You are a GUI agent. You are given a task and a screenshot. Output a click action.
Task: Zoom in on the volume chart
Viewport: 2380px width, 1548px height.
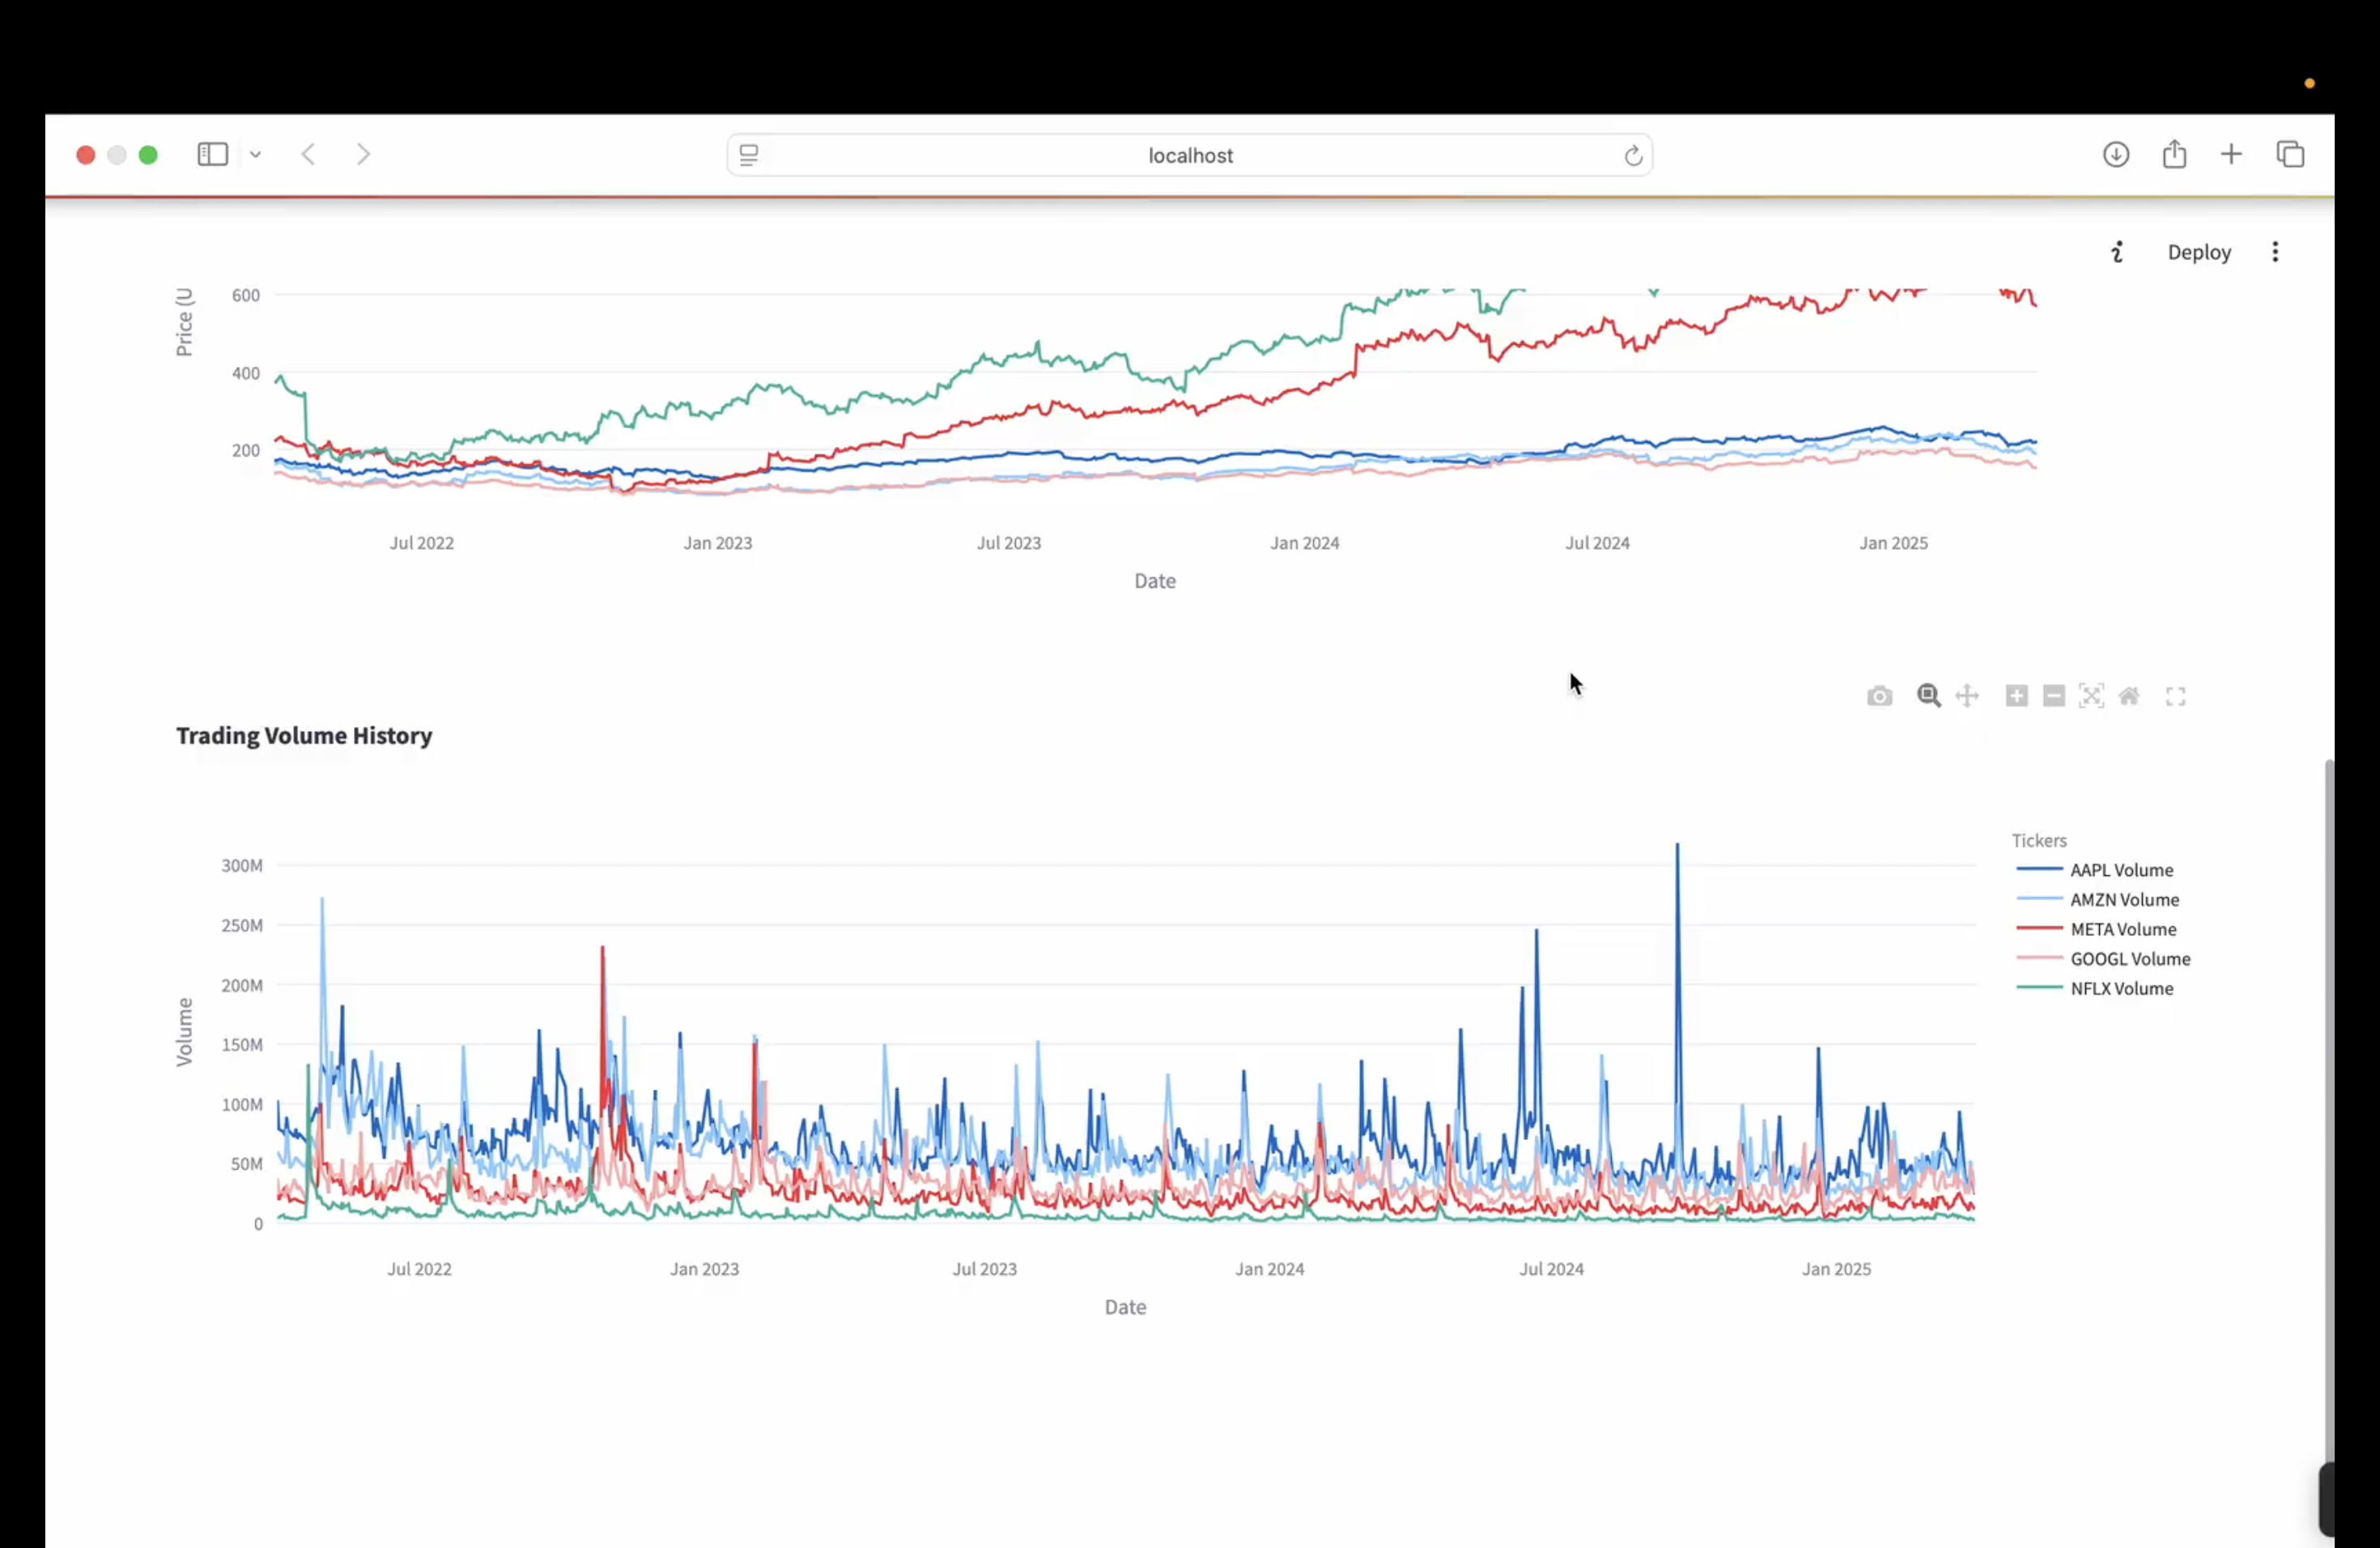click(2016, 696)
